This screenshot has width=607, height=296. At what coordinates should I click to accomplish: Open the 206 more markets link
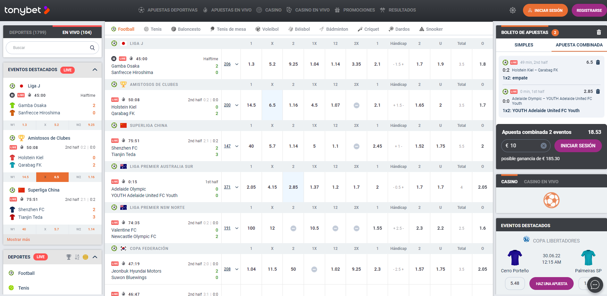click(227, 64)
